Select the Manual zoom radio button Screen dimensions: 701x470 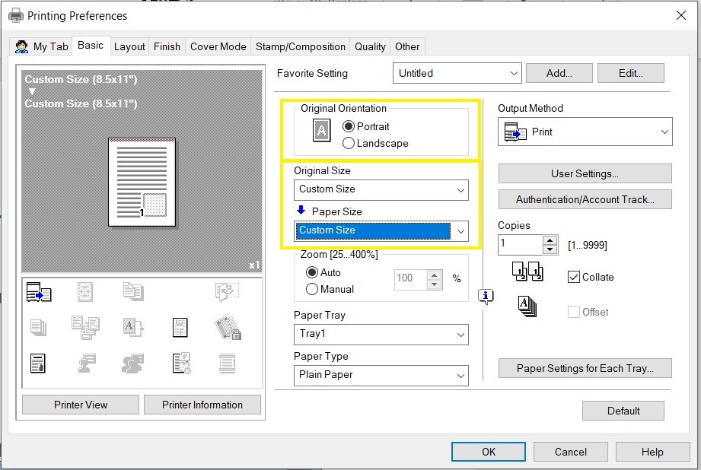[x=314, y=289]
